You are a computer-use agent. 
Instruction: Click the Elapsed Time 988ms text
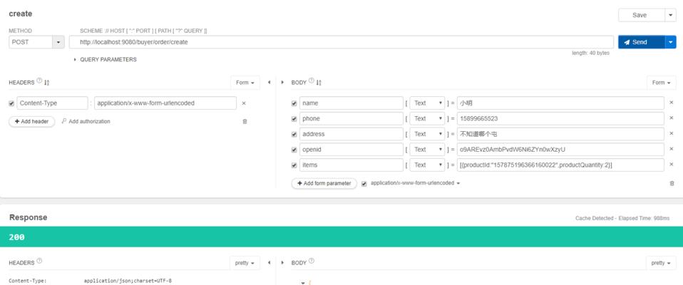(x=644, y=218)
